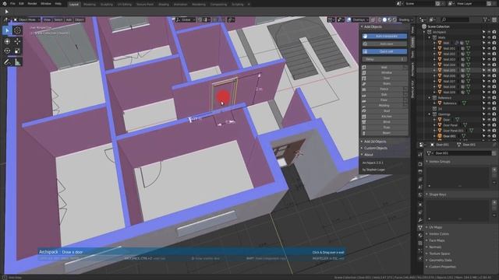Expand the UV Maps section
The width and height of the screenshot is (499, 280).
(436, 227)
